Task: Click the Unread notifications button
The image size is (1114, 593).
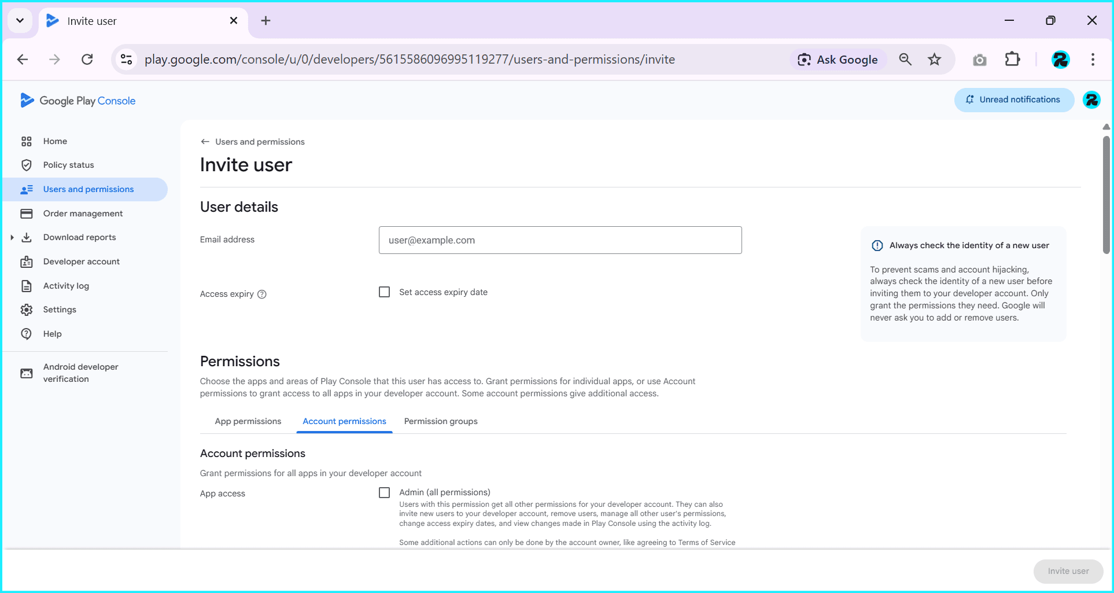Action: tap(1014, 100)
